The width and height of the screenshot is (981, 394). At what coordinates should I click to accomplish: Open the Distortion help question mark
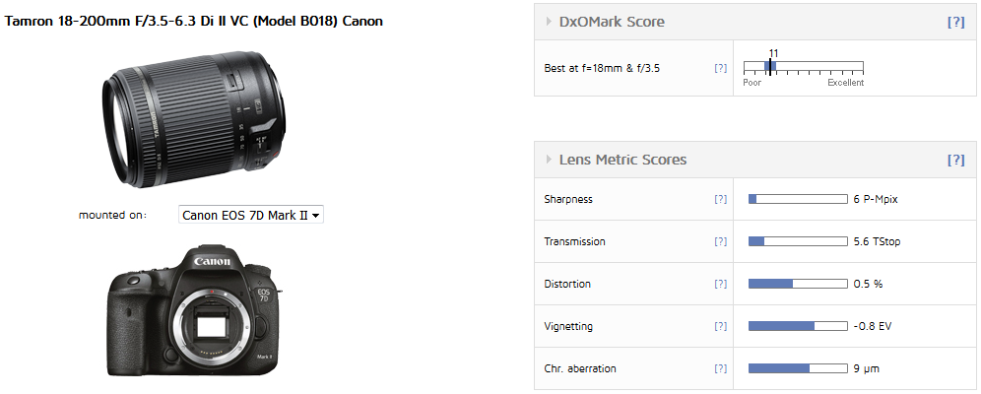pyautogui.click(x=721, y=284)
